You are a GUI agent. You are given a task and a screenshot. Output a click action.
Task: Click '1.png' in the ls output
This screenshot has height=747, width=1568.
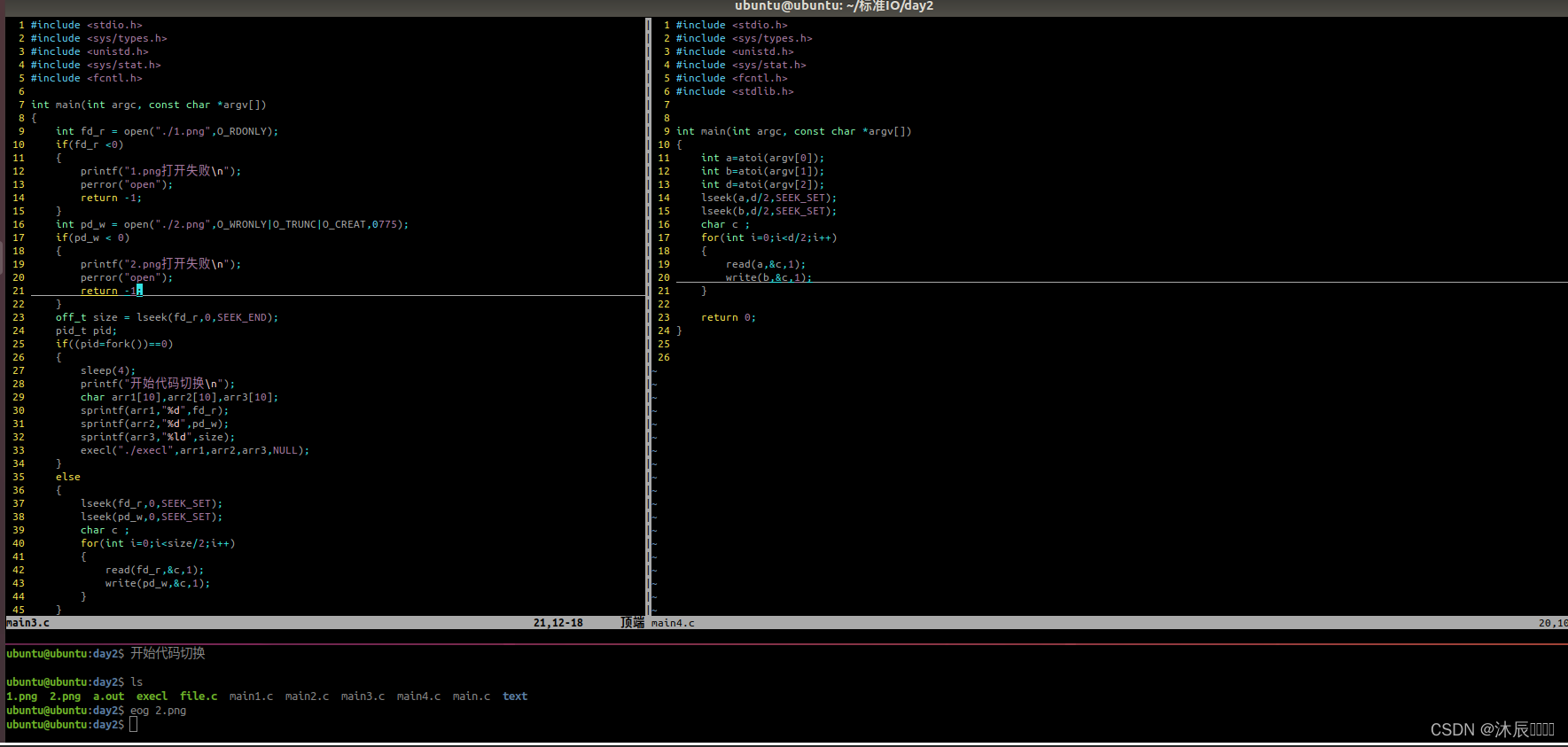(22, 696)
